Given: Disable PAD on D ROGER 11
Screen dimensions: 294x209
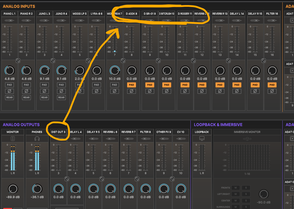Looking at the screenshot, I should coord(185,85).
